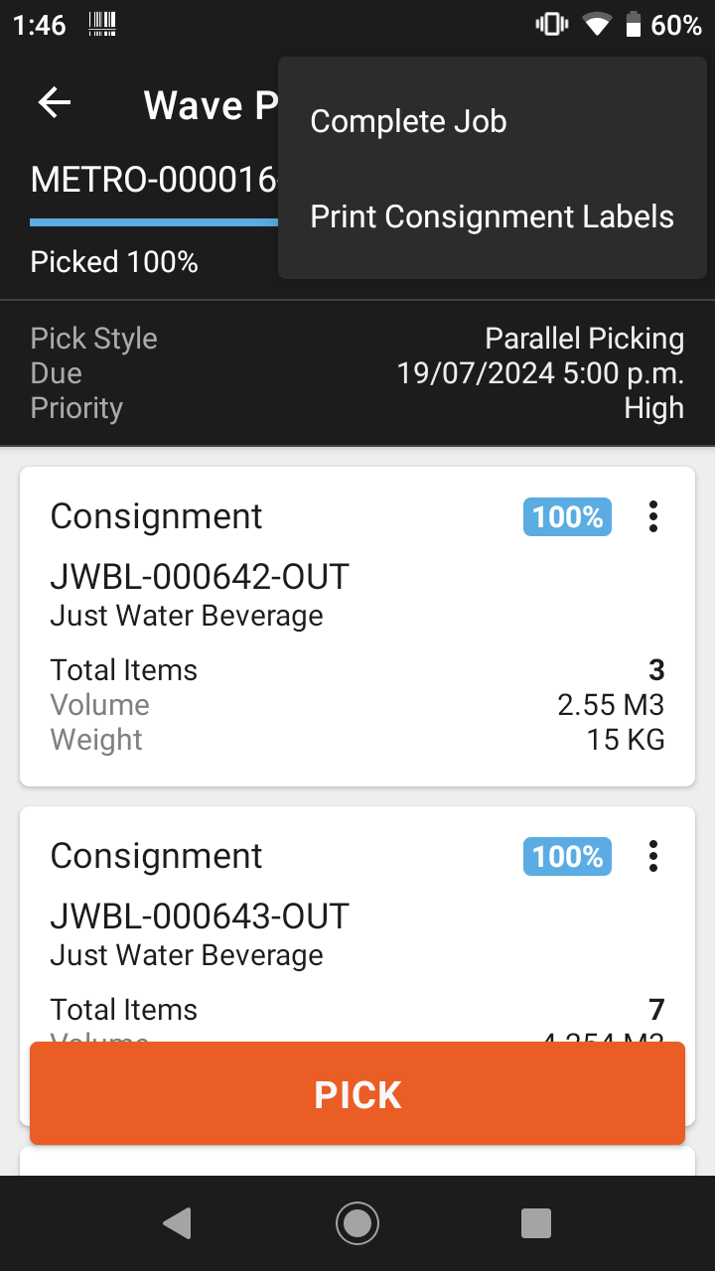The height and width of the screenshot is (1271, 715).
Task: Open kebab menu for JWBL-000643-OUT consignment
Action: (x=653, y=856)
